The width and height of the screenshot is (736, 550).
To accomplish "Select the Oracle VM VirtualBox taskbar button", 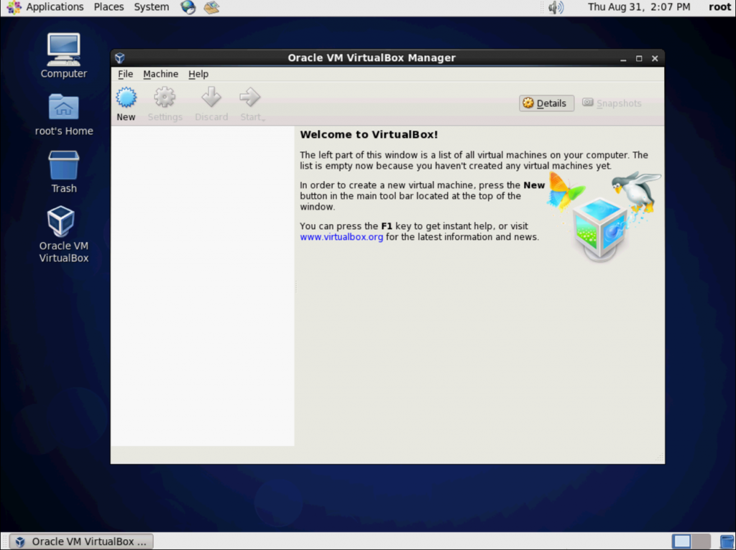I will tap(82, 541).
